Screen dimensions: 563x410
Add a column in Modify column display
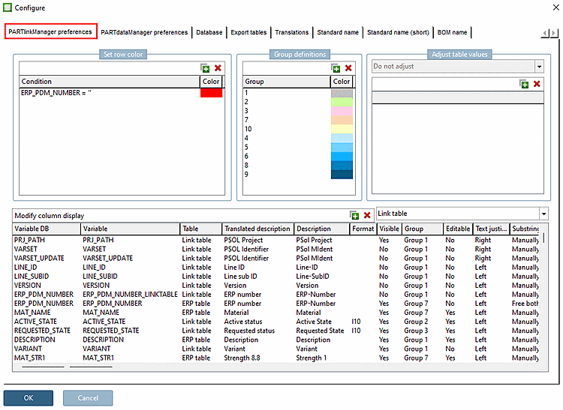pyautogui.click(x=354, y=215)
